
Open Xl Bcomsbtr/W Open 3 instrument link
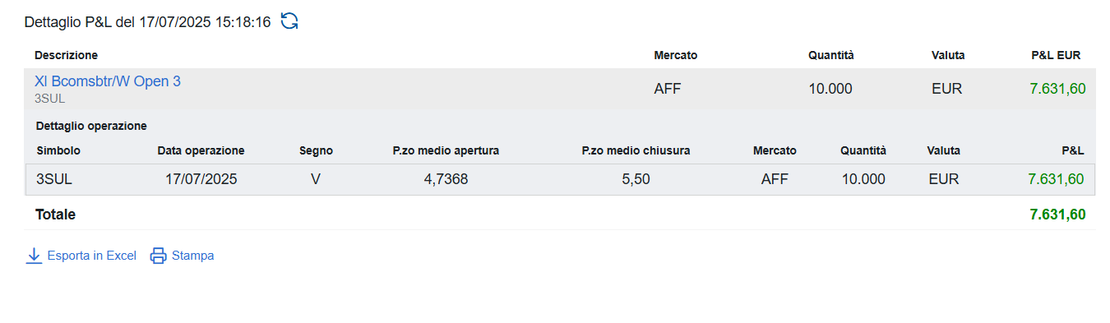point(108,81)
